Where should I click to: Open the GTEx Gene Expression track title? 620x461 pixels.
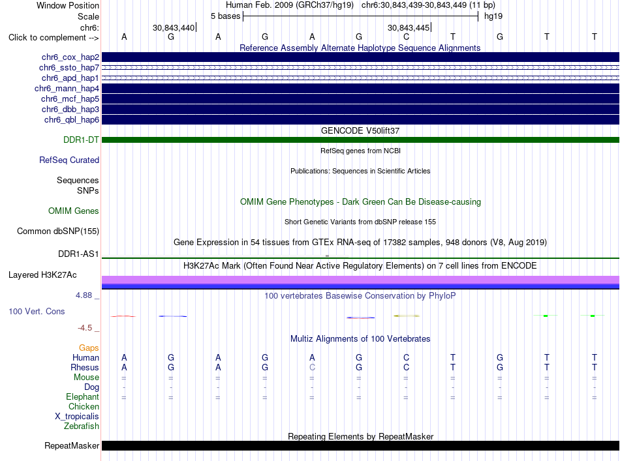(360, 242)
